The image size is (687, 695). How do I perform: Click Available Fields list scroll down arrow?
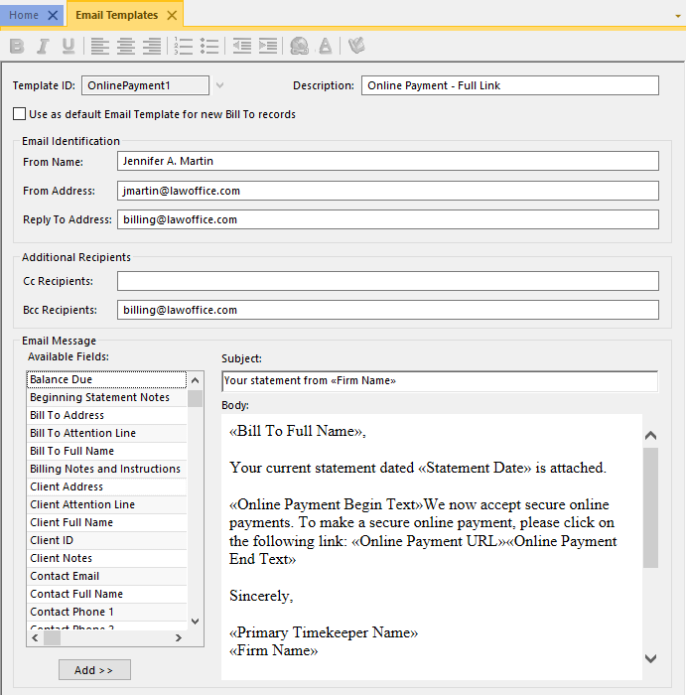(x=195, y=622)
